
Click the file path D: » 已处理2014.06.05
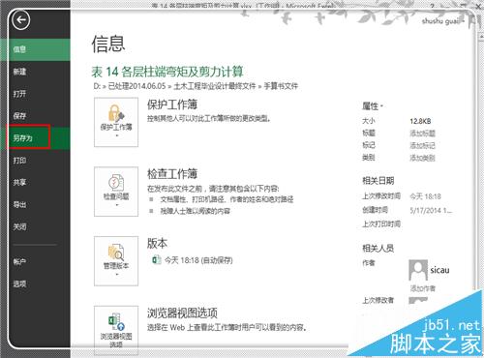point(130,86)
